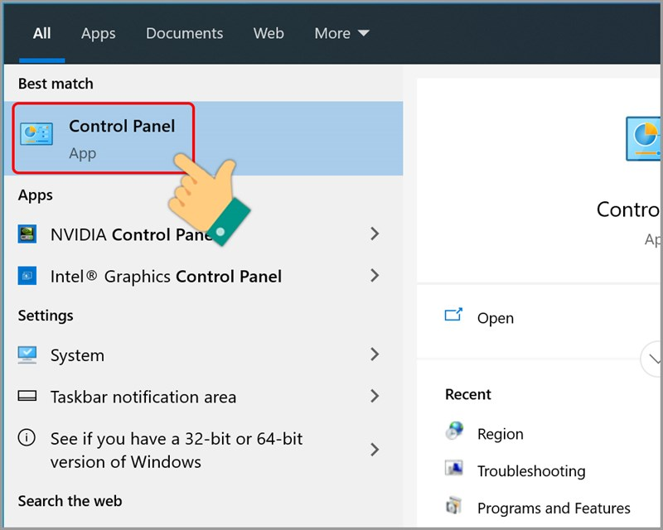Click the Region globe icon
Image resolution: width=663 pixels, height=530 pixels.
[454, 431]
